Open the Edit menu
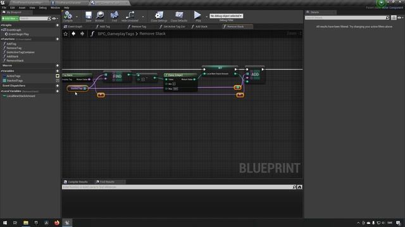Screen dimensions: 405x227 click(x=13, y=8)
